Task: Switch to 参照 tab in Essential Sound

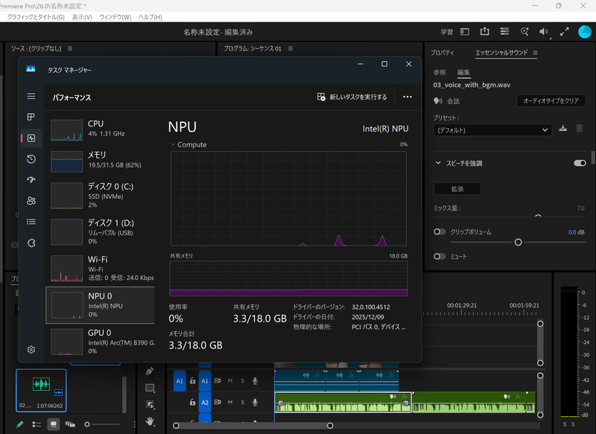Action: point(440,72)
